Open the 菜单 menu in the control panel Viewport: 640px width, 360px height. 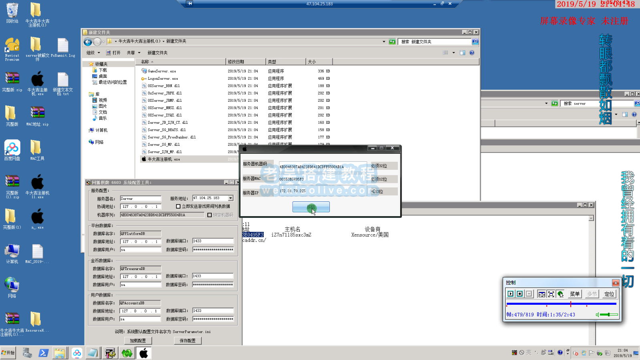(575, 294)
